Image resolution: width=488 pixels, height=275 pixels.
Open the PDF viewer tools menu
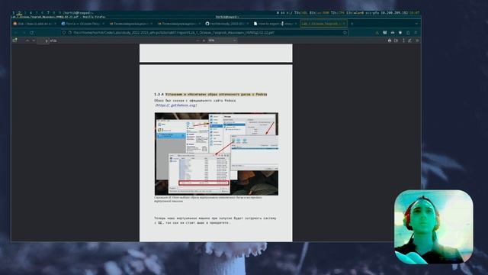point(417,40)
